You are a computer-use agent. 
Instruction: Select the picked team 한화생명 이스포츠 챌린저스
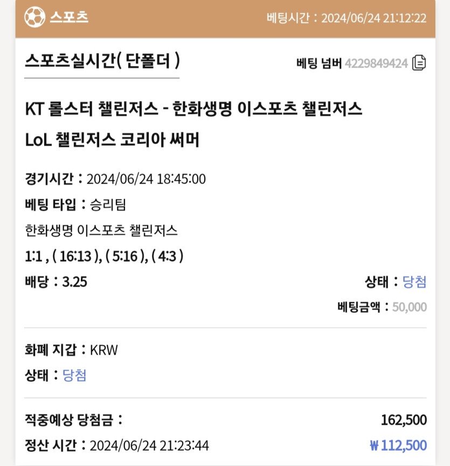[x=101, y=230]
